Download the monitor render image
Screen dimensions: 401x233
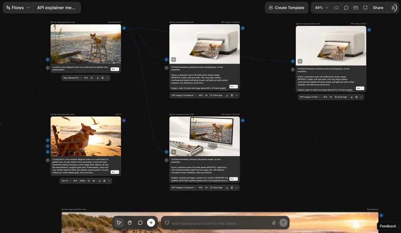227,188
